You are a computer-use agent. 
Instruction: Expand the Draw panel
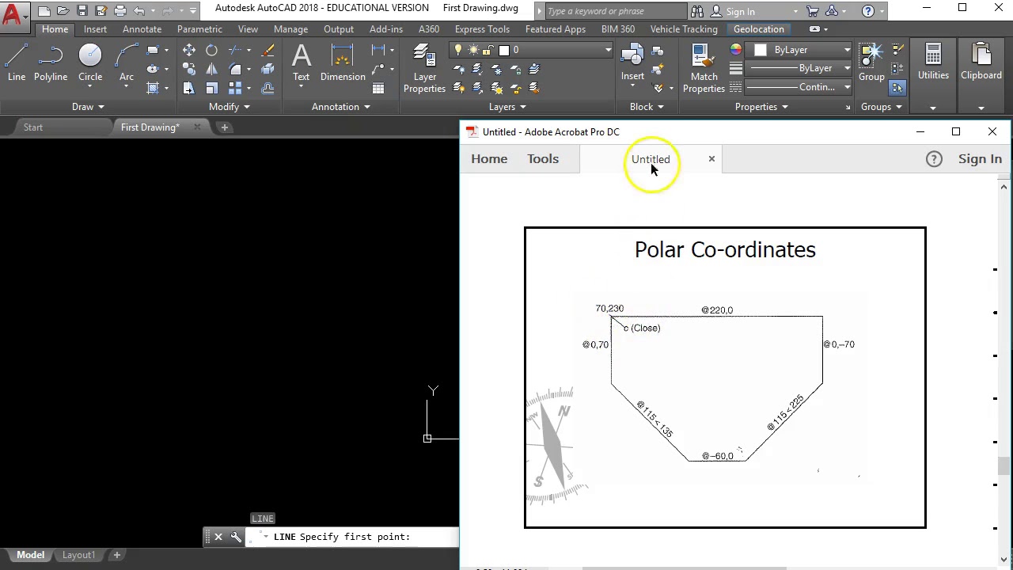pyautogui.click(x=88, y=107)
